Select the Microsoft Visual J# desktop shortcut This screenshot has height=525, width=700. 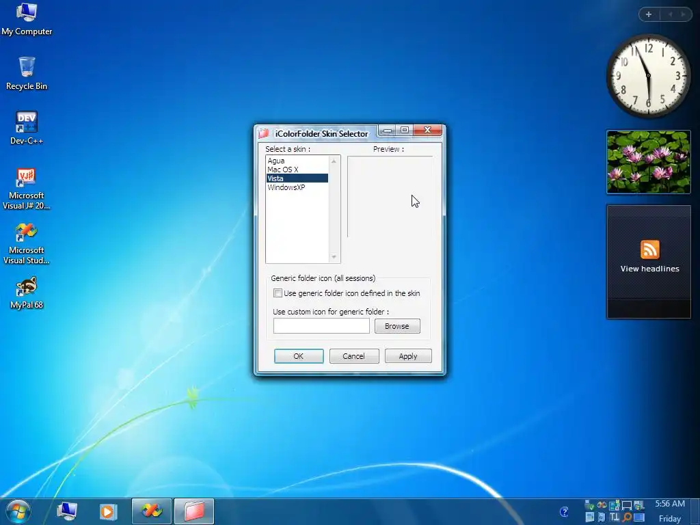click(x=27, y=189)
